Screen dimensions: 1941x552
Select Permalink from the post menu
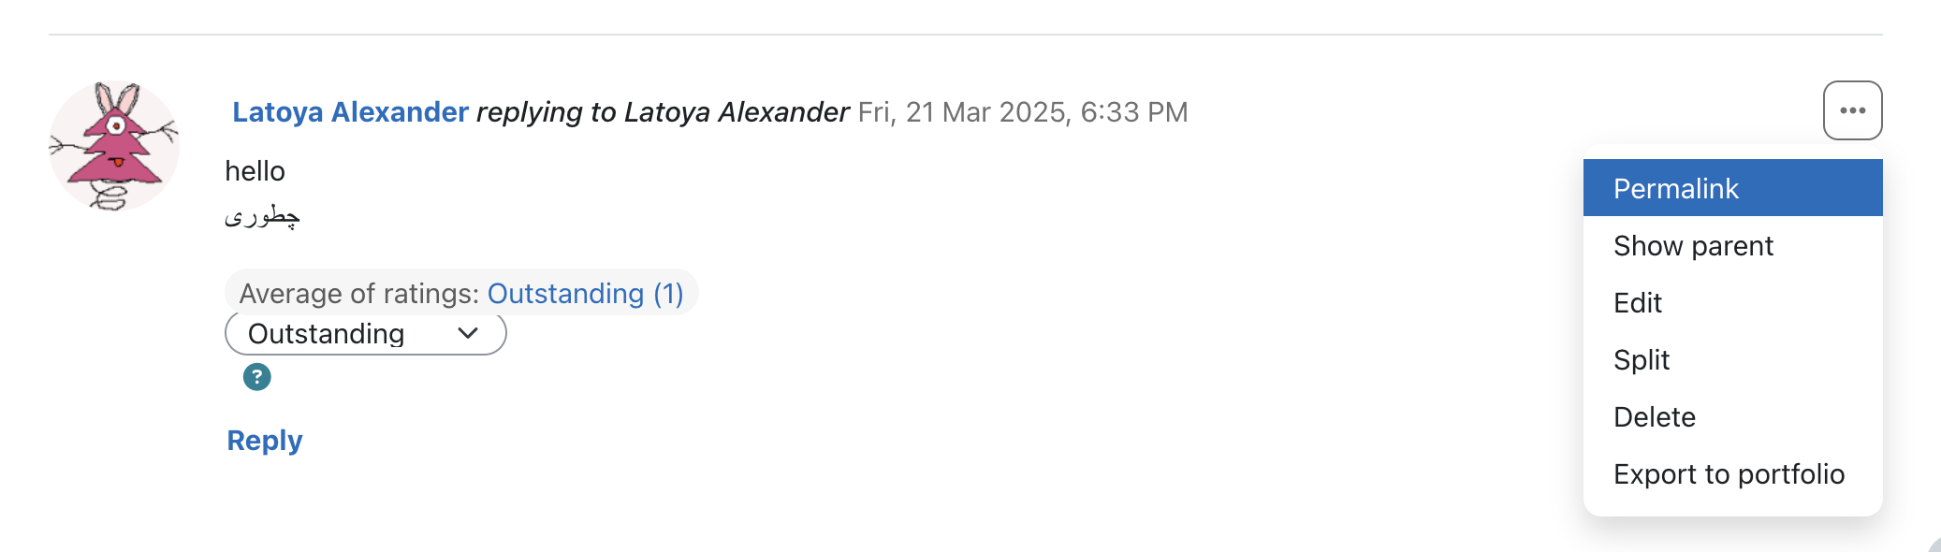tap(1732, 188)
